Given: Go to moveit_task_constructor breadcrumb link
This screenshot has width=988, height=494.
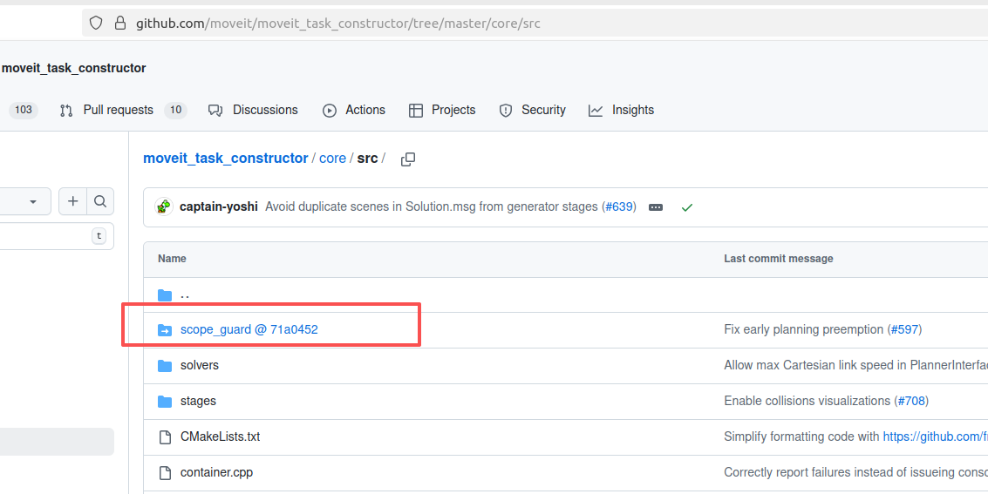Looking at the screenshot, I should (x=226, y=159).
